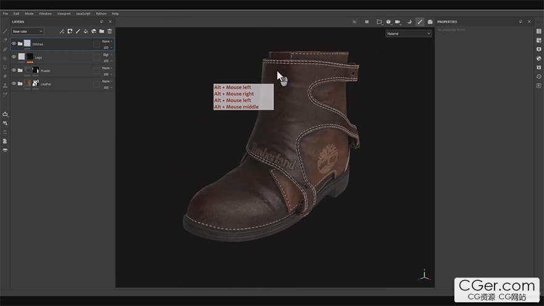Image resolution: width=544 pixels, height=306 pixels.
Task: Select the Leather layer name
Action: coord(46,84)
